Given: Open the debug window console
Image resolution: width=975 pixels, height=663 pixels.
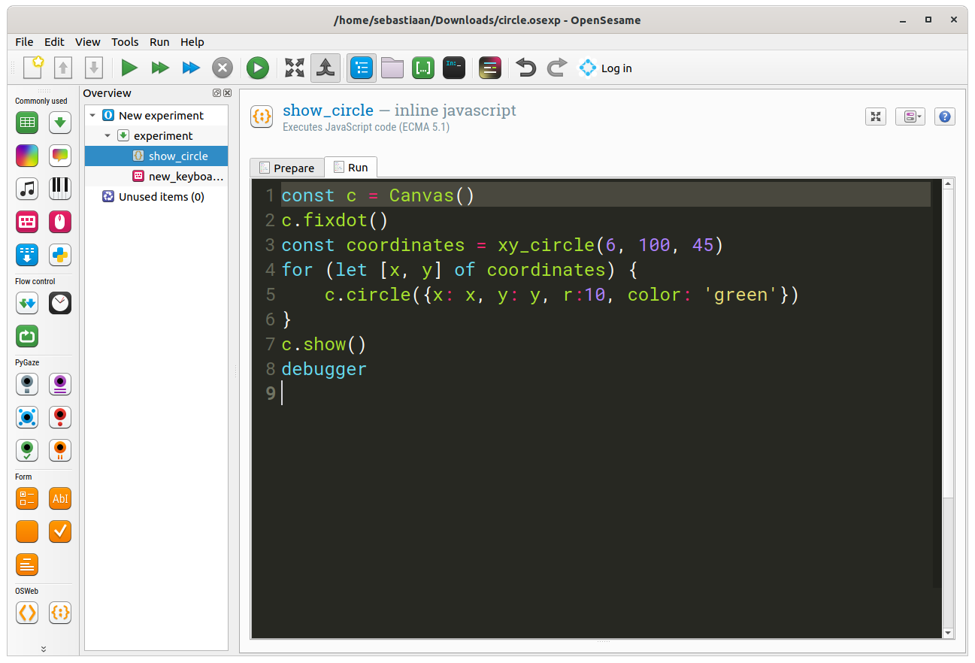Looking at the screenshot, I should click(454, 68).
